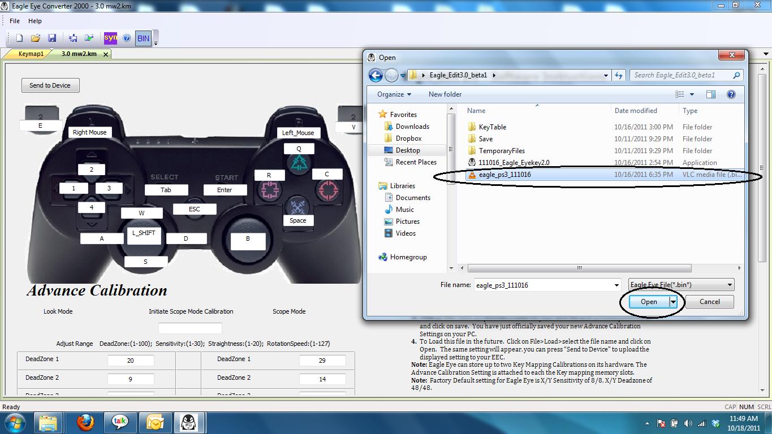
Task: Select the 3.0 mw2.km tab
Action: pyautogui.click(x=79, y=54)
